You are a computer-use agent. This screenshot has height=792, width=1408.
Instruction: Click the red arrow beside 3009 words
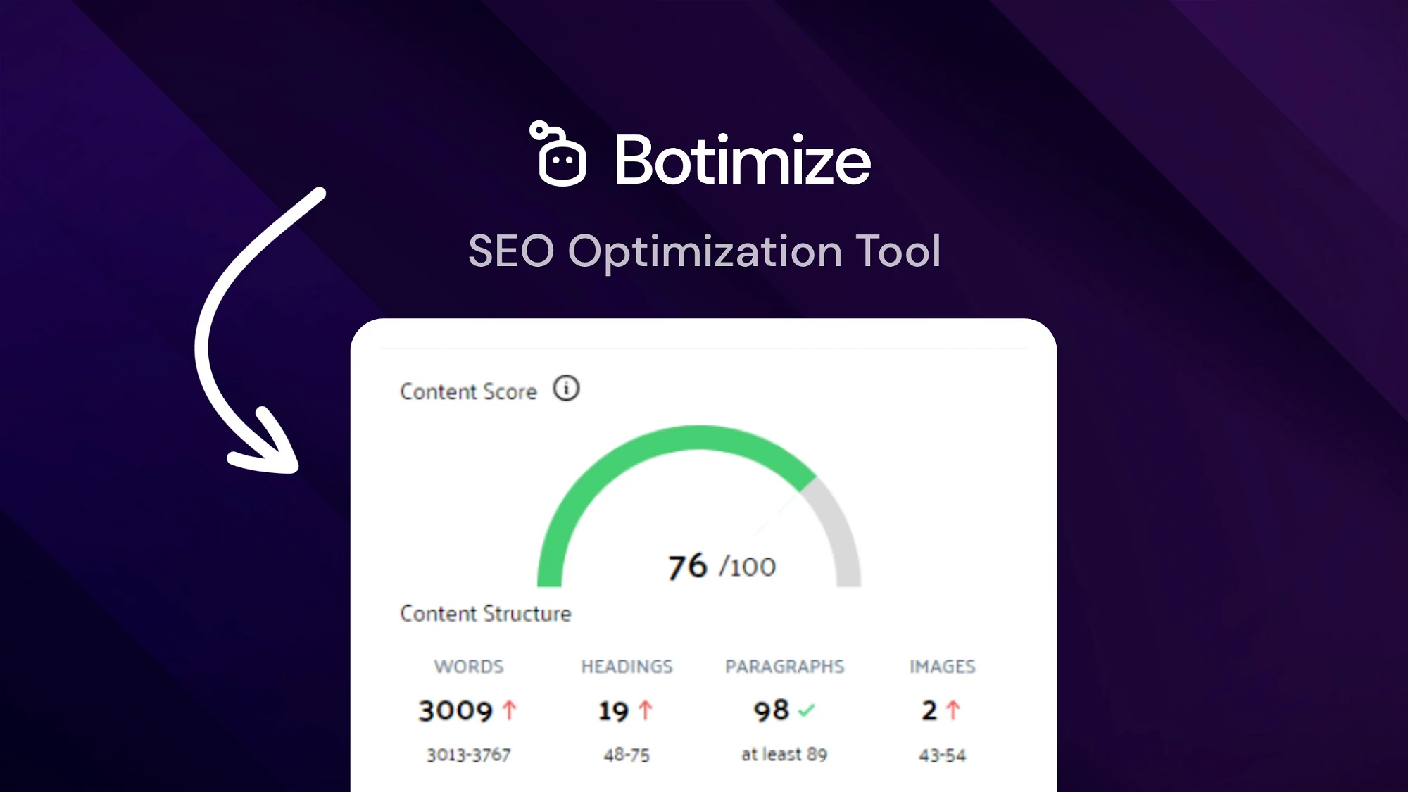click(x=510, y=710)
